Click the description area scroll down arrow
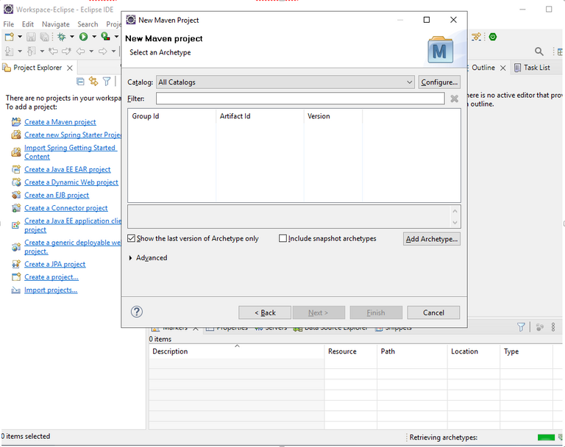 coord(455,223)
